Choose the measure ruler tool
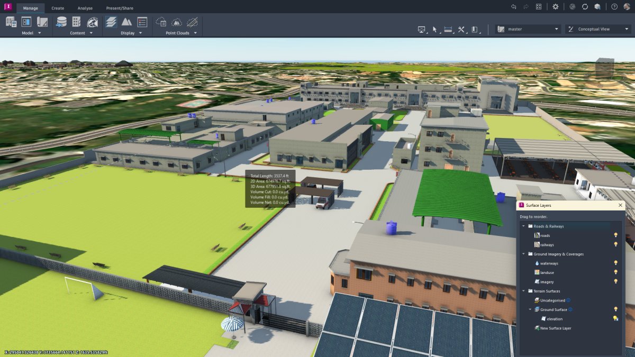This screenshot has width=635, height=357. (448, 29)
